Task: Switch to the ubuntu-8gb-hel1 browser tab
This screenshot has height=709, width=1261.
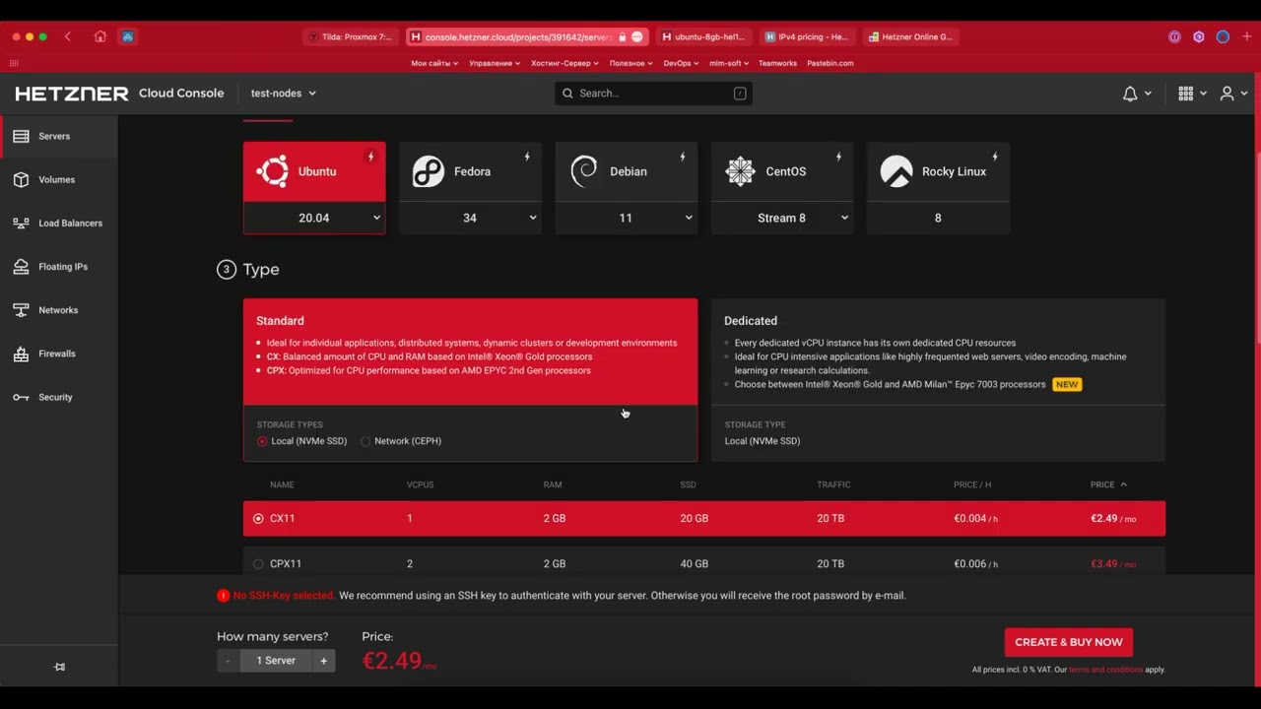Action: click(x=703, y=36)
